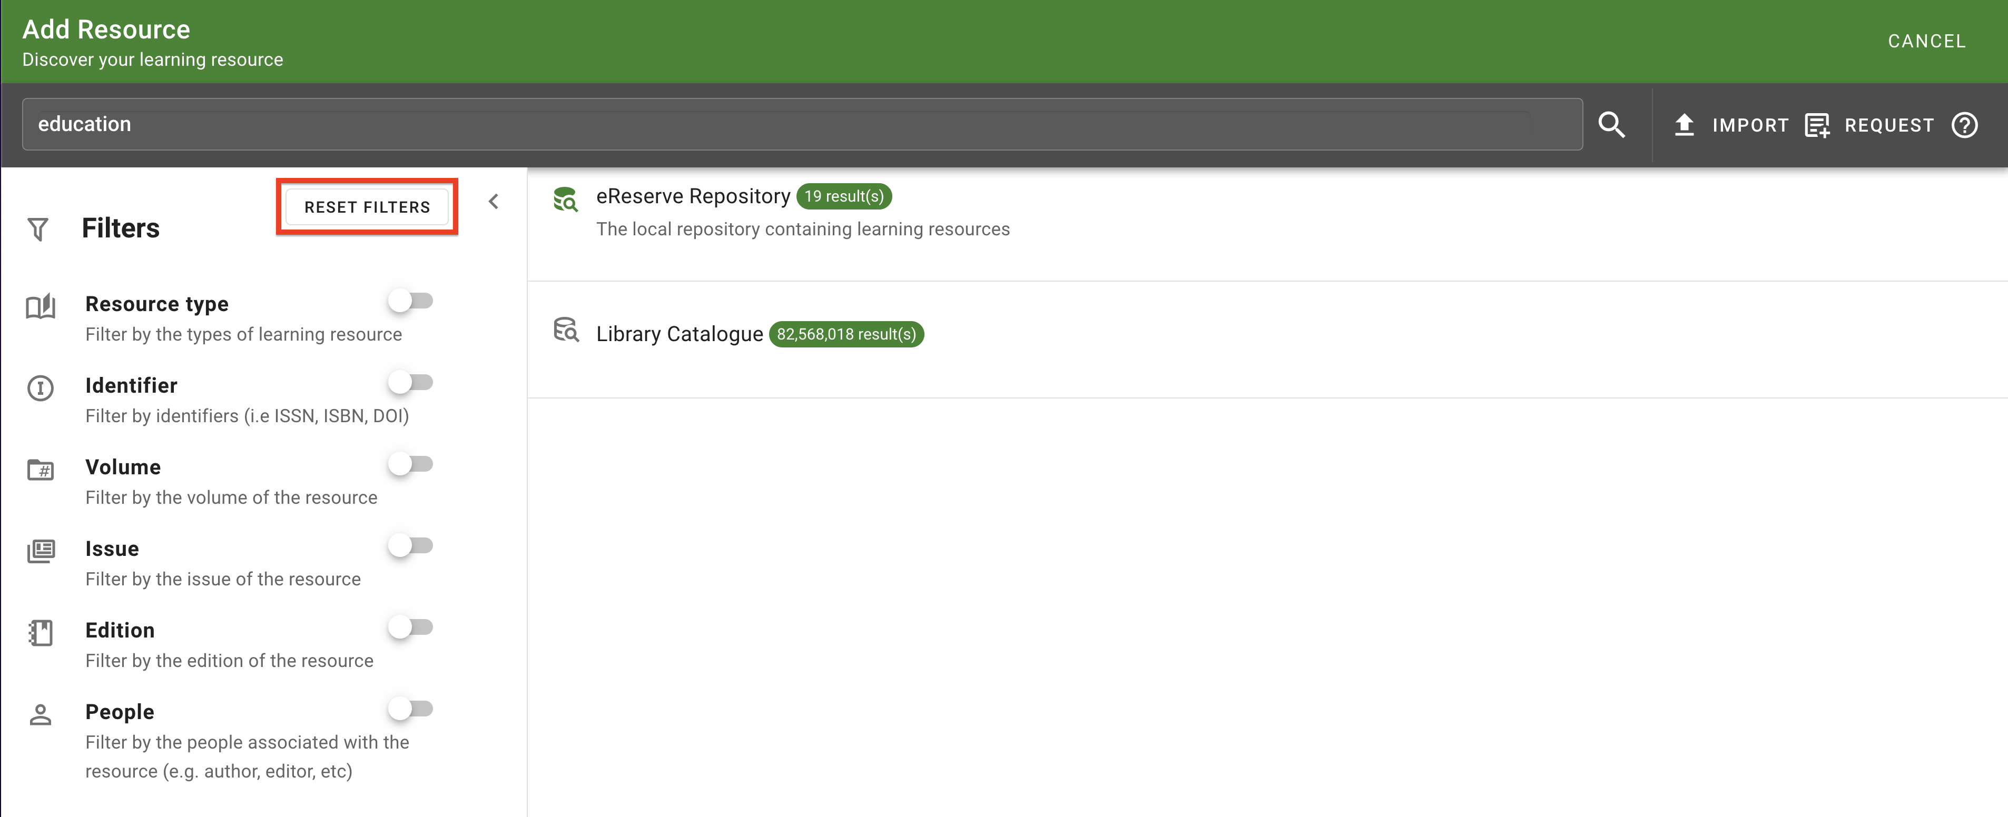Click the Import upload icon

click(x=1684, y=125)
